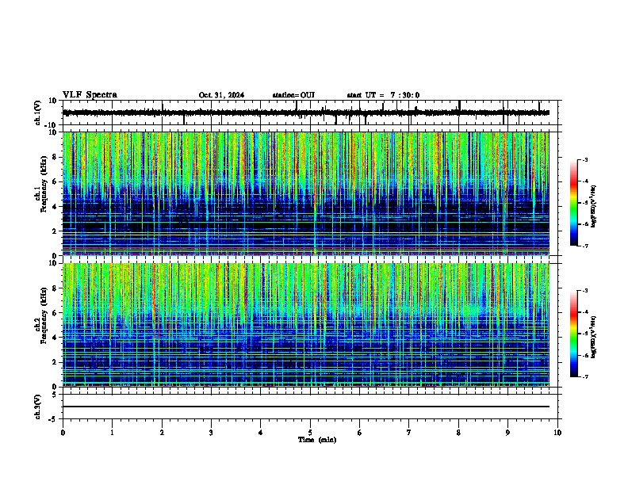Click the "VLF Spectra" title text

[x=90, y=95]
